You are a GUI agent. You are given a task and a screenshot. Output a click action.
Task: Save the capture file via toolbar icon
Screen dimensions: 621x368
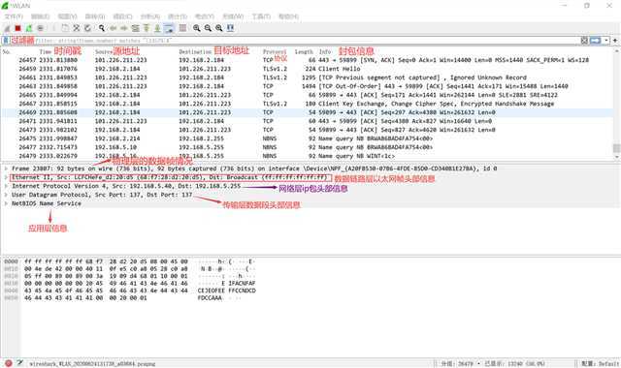pyautogui.click(x=65, y=28)
